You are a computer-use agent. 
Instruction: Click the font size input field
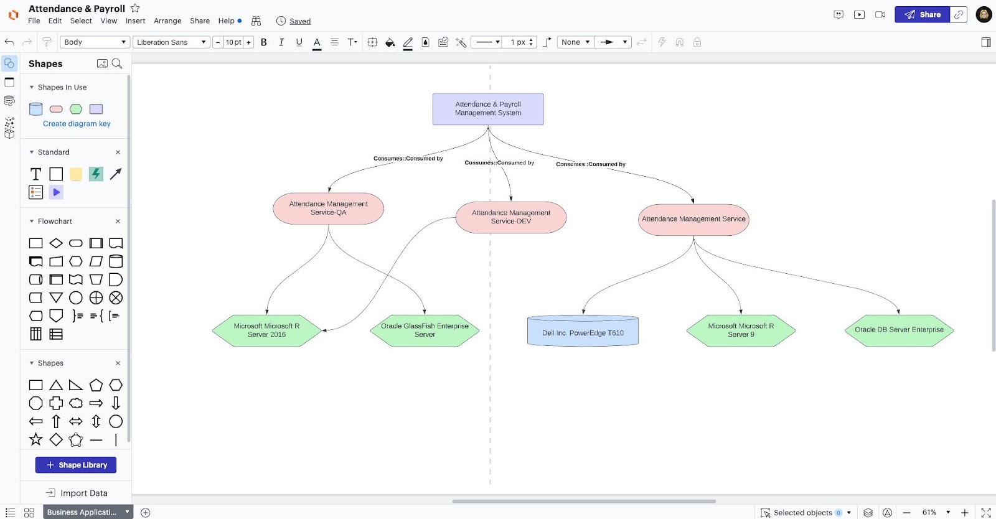(x=233, y=42)
